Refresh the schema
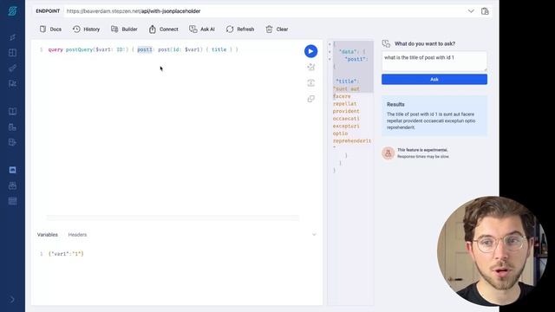Screen dimensions: 555x312 point(240,29)
